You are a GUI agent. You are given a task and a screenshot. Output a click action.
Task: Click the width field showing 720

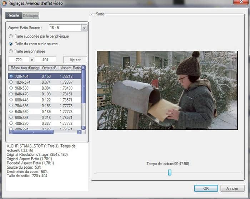pyautogui.click(x=19, y=60)
